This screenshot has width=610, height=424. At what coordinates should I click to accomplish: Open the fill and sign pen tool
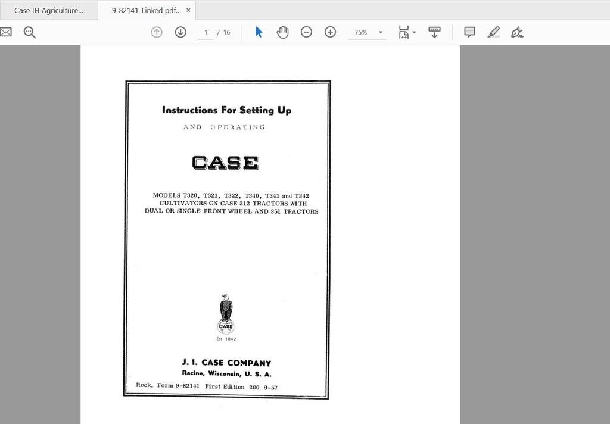(x=517, y=32)
